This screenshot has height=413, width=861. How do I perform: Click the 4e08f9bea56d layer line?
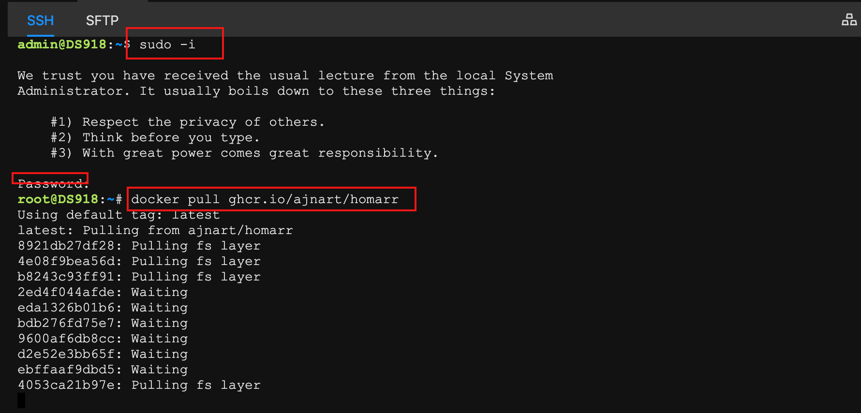[139, 261]
